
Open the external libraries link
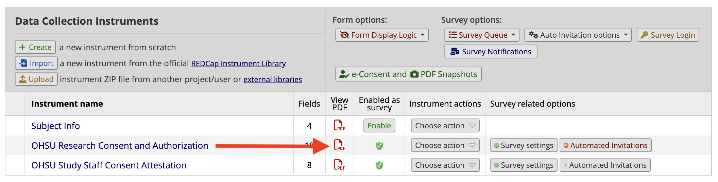273,79
